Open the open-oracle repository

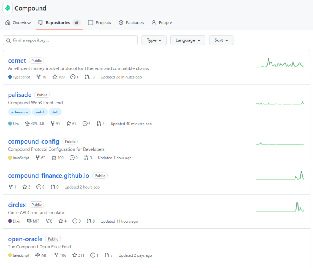pos(25,239)
